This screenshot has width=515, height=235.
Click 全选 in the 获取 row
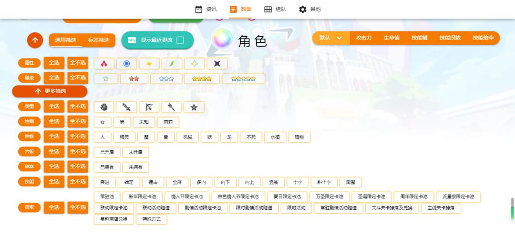pyautogui.click(x=54, y=207)
